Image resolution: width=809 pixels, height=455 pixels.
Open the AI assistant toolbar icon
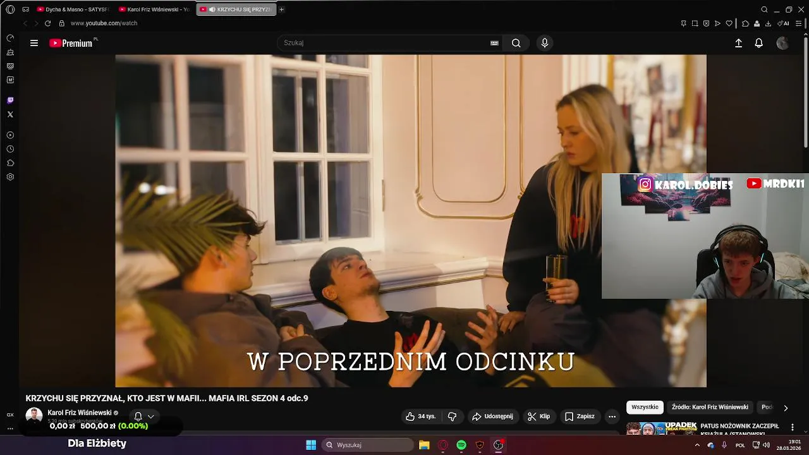click(x=784, y=23)
